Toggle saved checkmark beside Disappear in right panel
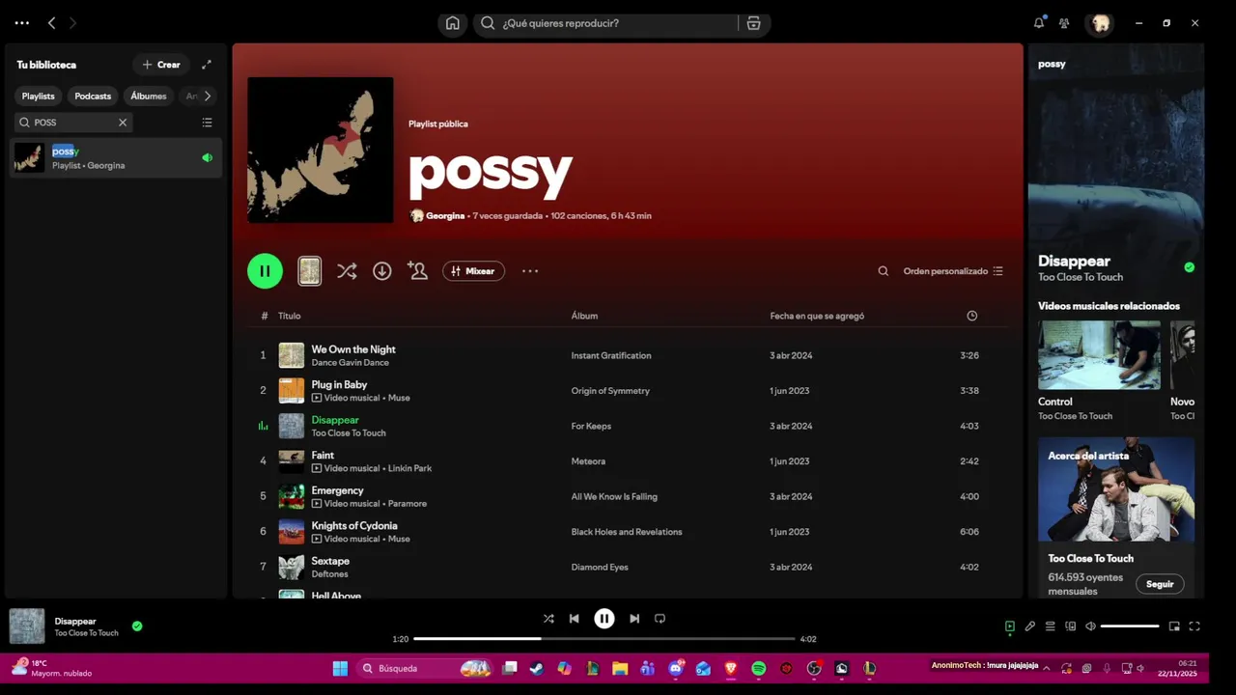Image resolution: width=1236 pixels, height=695 pixels. (x=1189, y=267)
